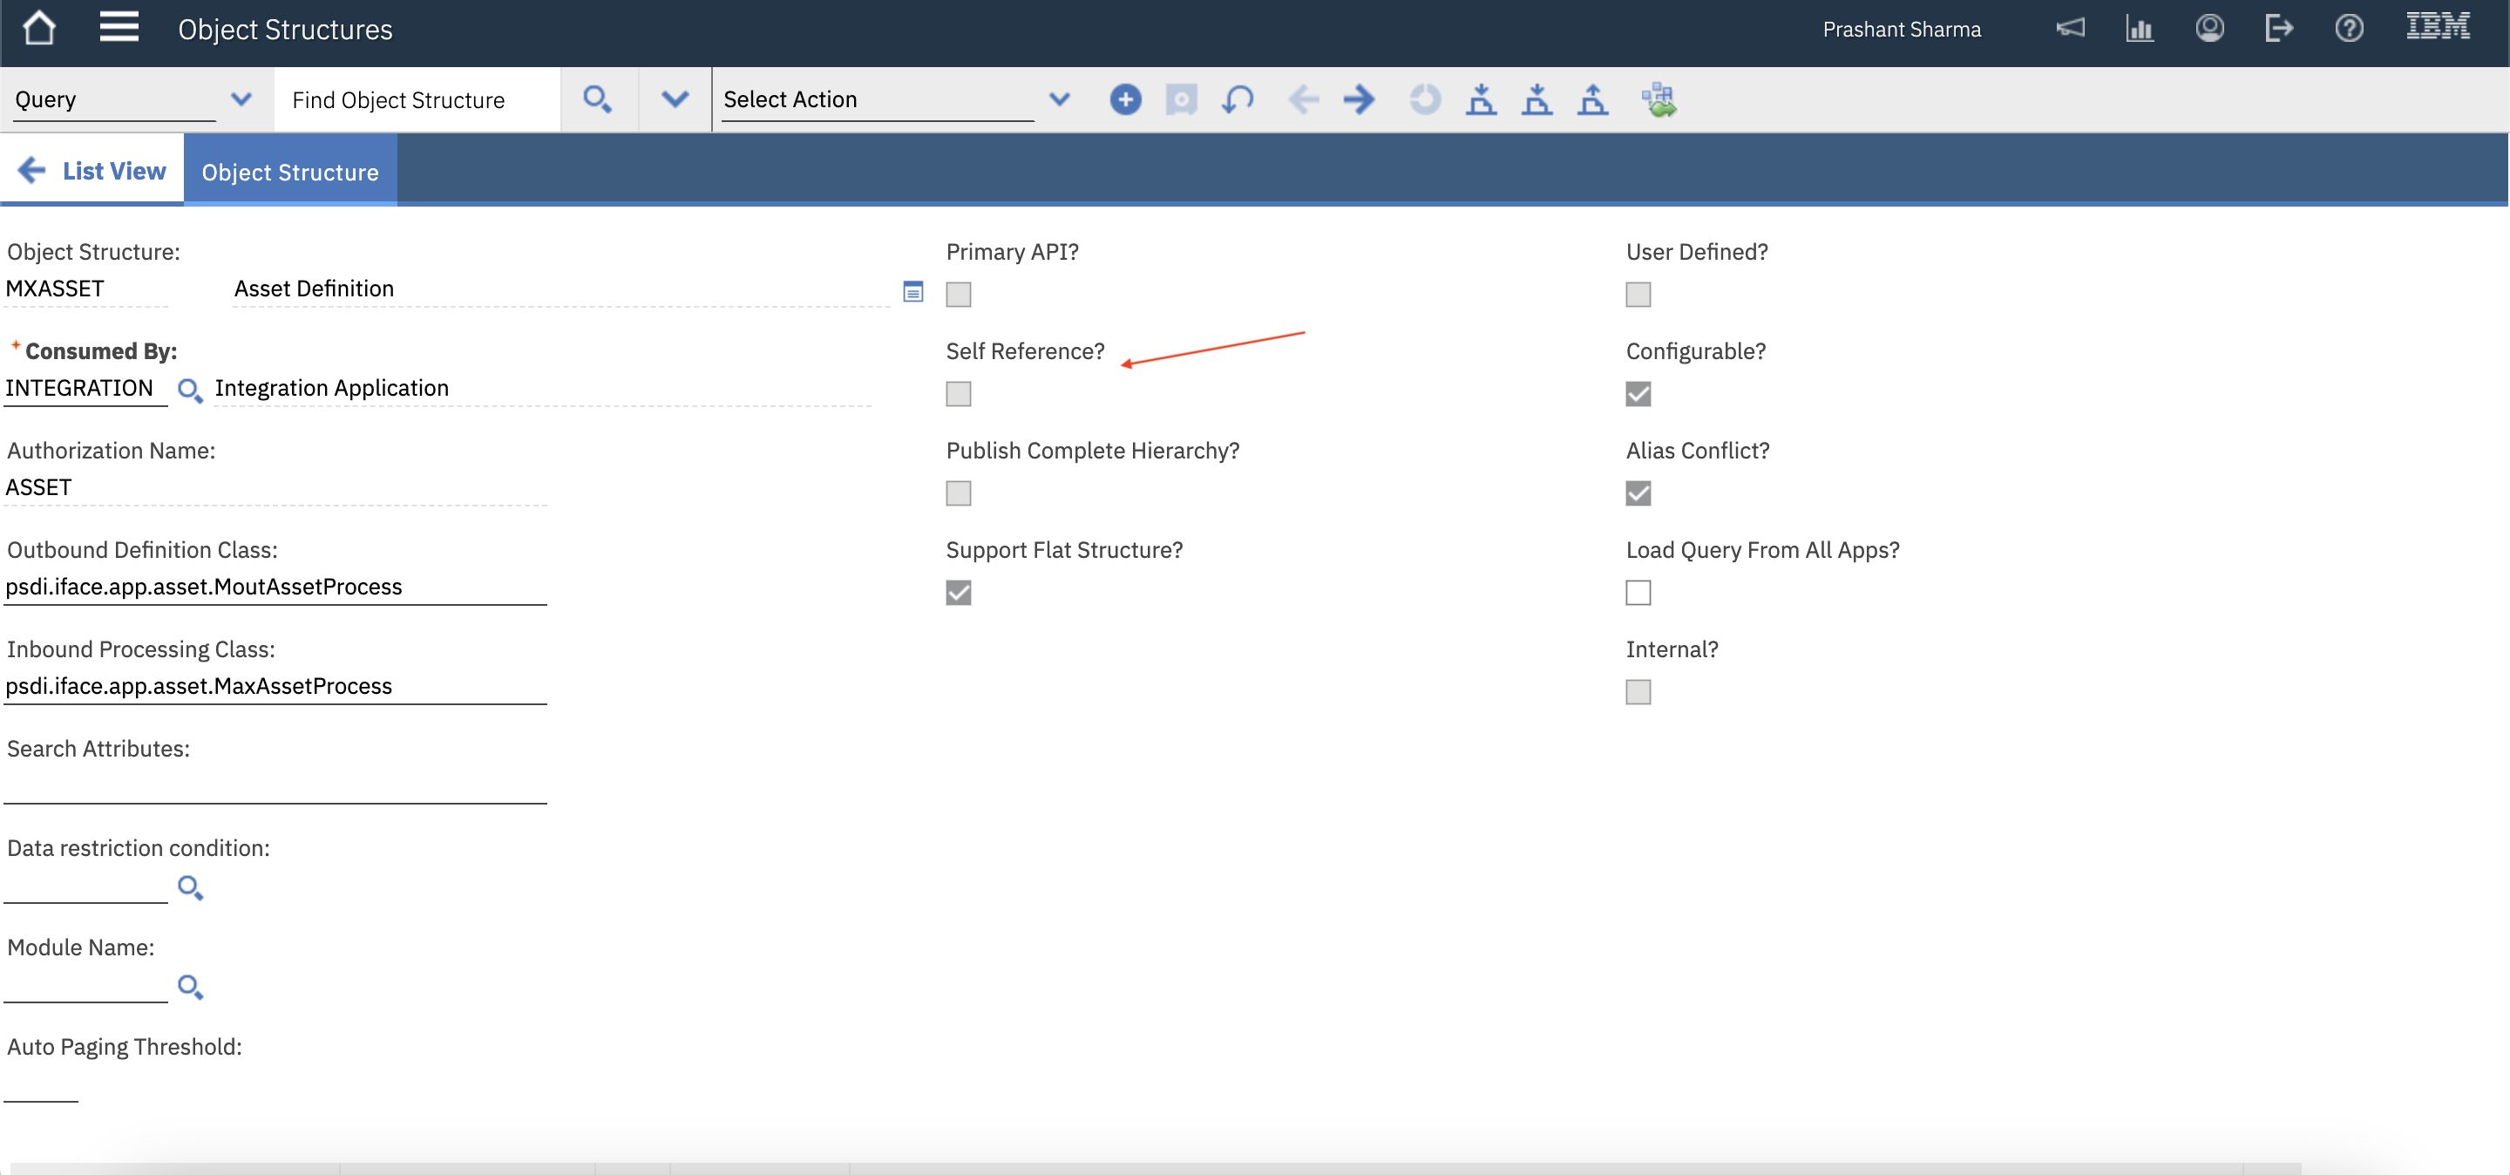Uncheck the Configurable checkbox
Screen dimensions: 2510x1175
(1638, 394)
